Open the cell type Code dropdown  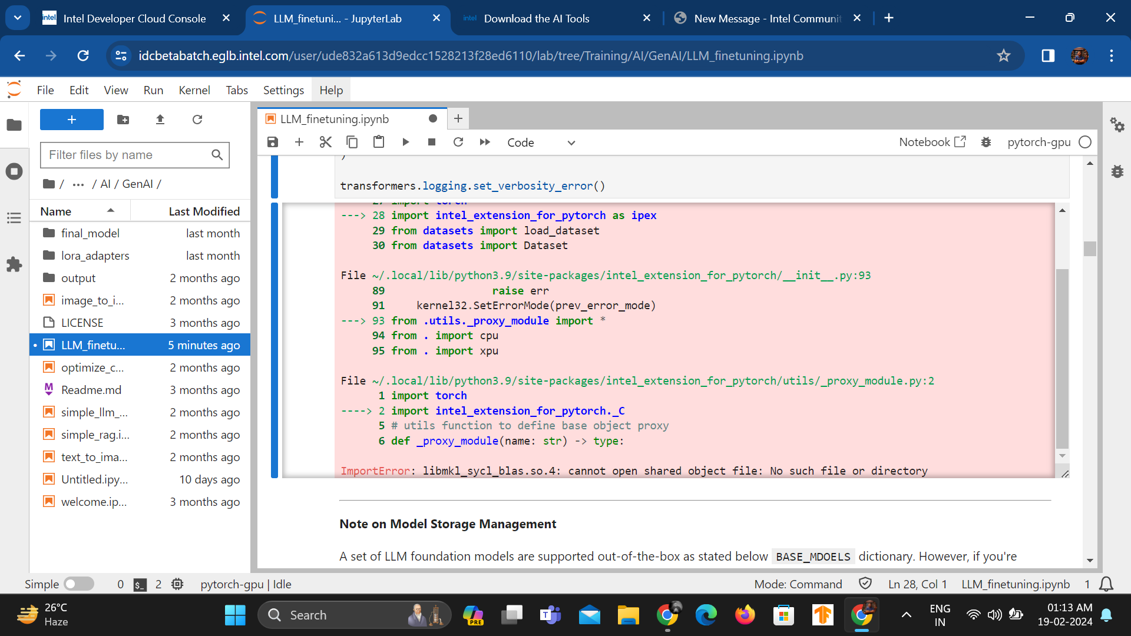click(541, 143)
